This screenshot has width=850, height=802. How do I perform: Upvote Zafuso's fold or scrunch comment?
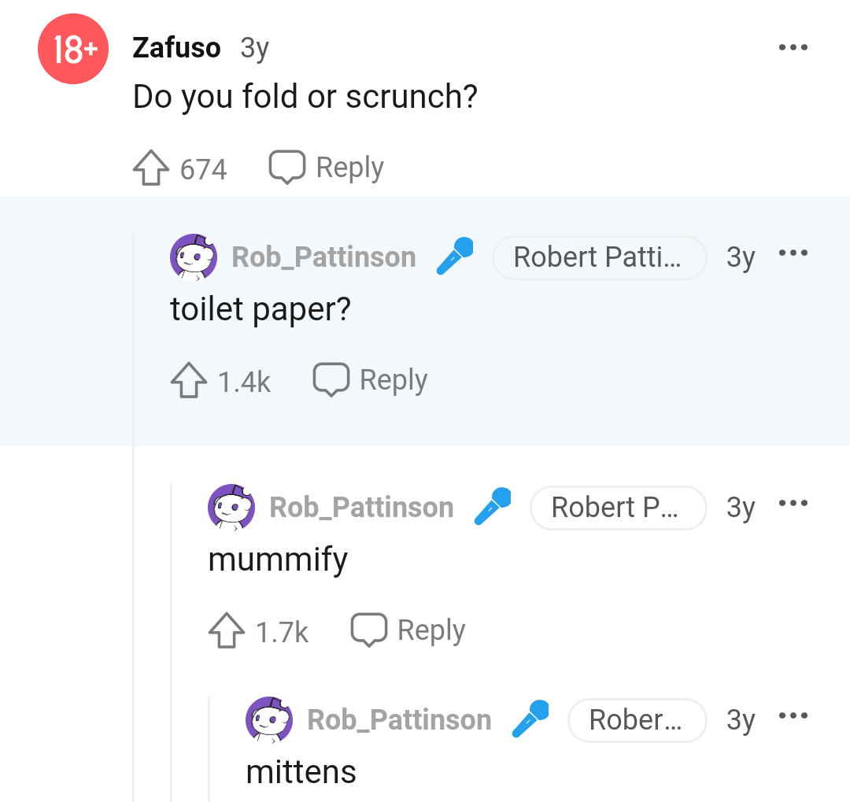[150, 168]
